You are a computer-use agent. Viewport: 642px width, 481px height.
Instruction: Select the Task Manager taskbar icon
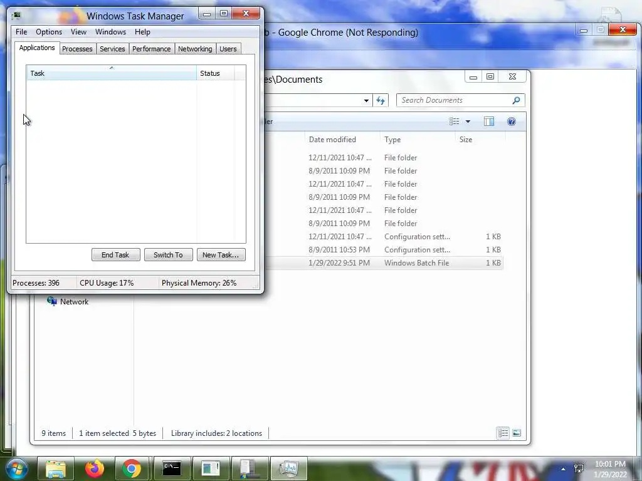289,468
